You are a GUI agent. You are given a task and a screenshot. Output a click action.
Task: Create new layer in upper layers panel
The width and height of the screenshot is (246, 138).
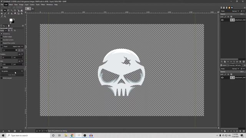[x=222, y=62]
